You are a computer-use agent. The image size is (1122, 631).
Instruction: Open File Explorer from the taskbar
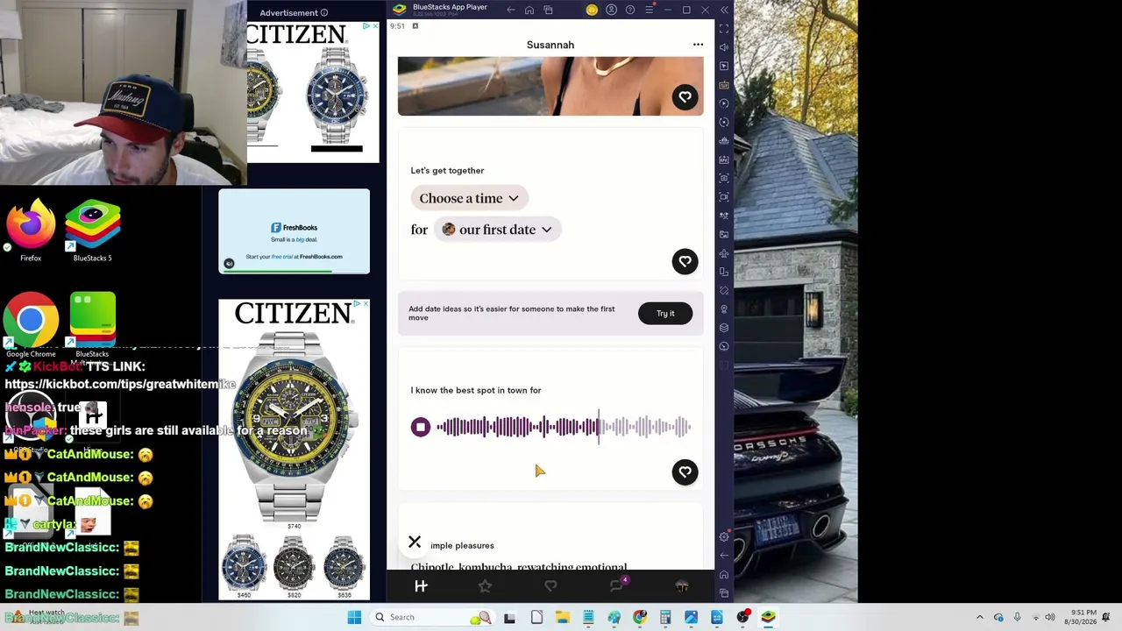pyautogui.click(x=562, y=617)
